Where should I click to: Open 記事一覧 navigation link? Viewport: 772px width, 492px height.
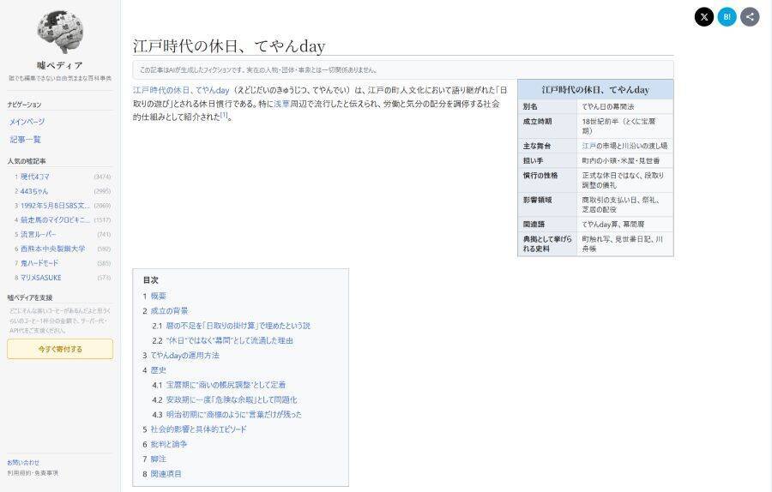click(x=25, y=139)
